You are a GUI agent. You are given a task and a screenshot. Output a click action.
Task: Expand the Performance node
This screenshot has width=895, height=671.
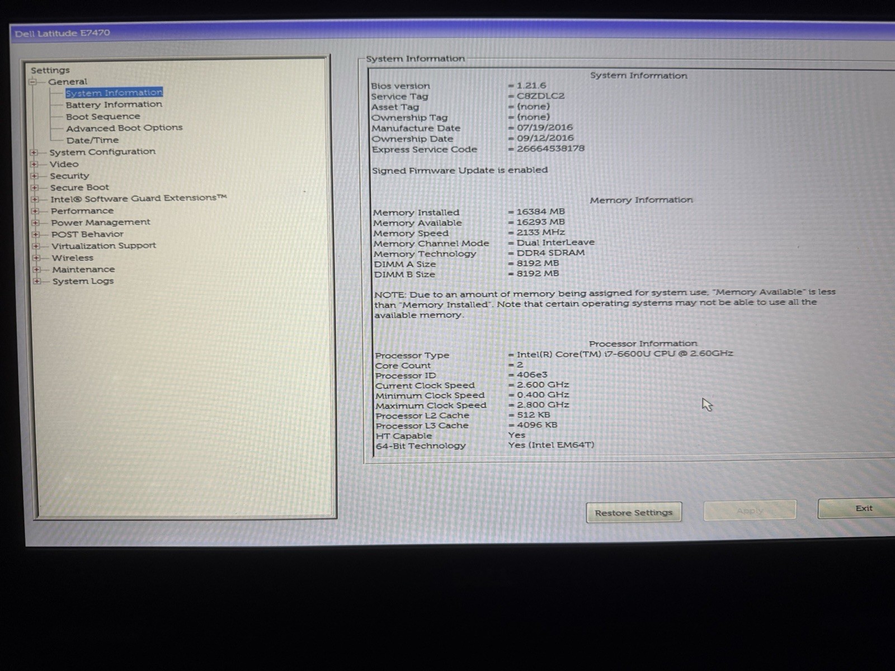click(x=35, y=211)
